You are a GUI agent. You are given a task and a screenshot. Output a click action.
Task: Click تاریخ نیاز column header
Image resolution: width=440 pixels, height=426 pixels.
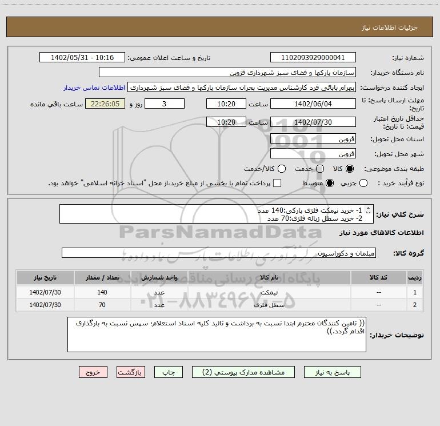[45, 277]
